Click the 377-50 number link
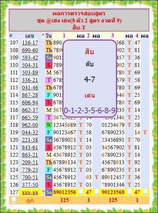The image size is (158, 213). (x=30, y=185)
